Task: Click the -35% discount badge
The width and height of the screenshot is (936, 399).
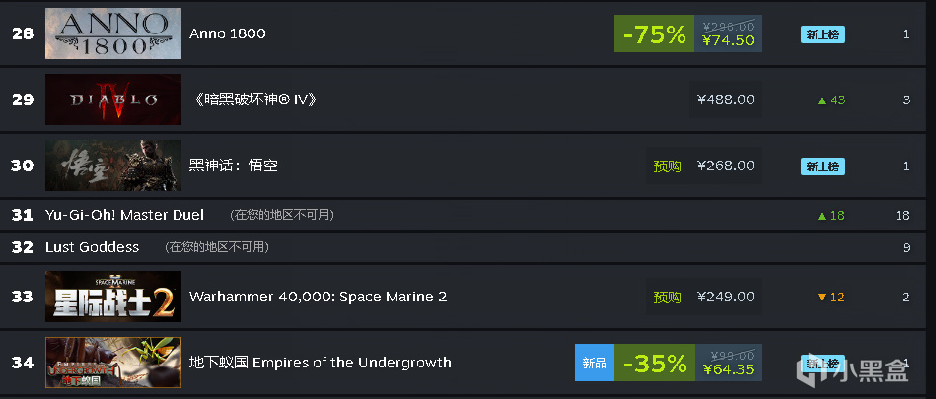Action: tap(654, 364)
